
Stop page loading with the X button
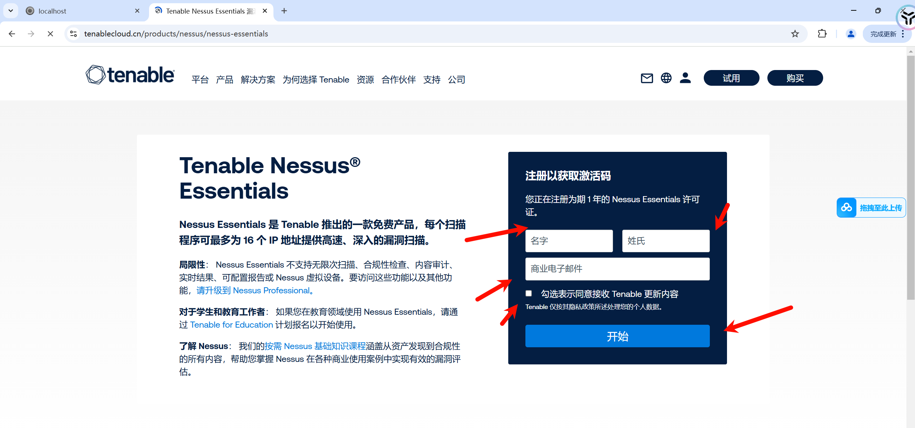pyautogui.click(x=50, y=34)
